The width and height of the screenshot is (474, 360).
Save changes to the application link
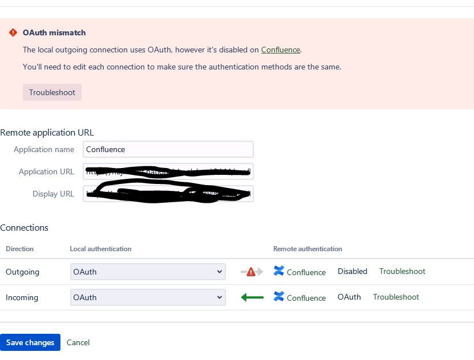click(x=30, y=342)
